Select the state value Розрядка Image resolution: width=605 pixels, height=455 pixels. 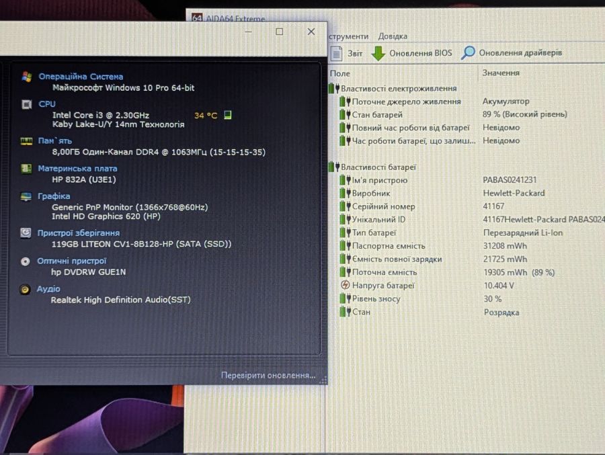coord(501,313)
